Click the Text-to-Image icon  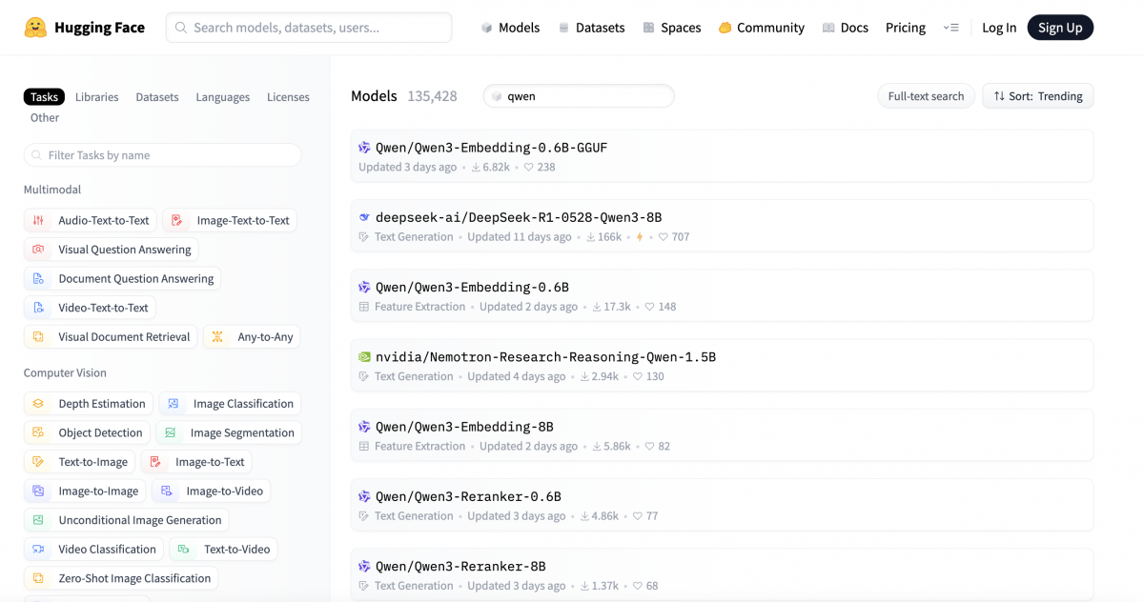click(38, 462)
